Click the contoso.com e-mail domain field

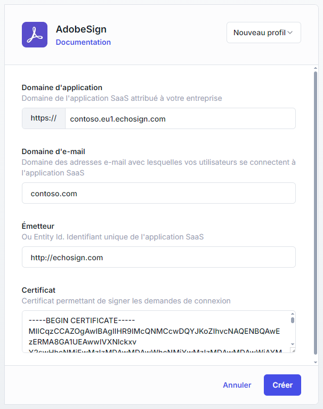click(x=158, y=193)
